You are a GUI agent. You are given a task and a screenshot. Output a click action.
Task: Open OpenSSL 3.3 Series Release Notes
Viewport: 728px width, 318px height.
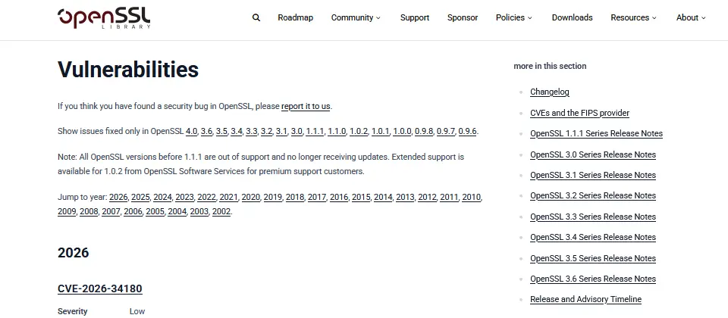pos(593,217)
